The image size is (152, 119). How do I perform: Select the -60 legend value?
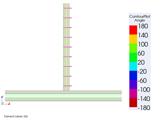[142, 81]
